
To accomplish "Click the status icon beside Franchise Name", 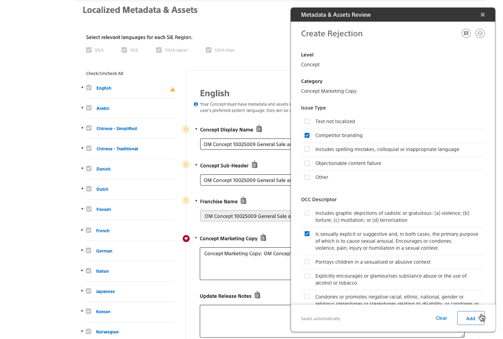I will point(186,201).
